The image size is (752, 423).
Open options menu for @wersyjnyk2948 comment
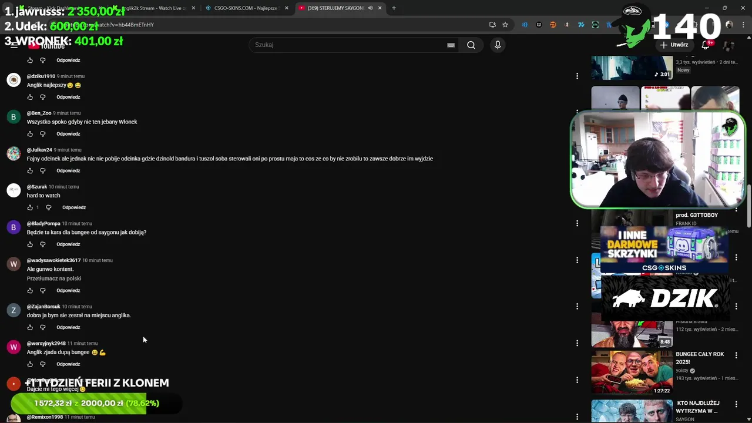(x=577, y=343)
